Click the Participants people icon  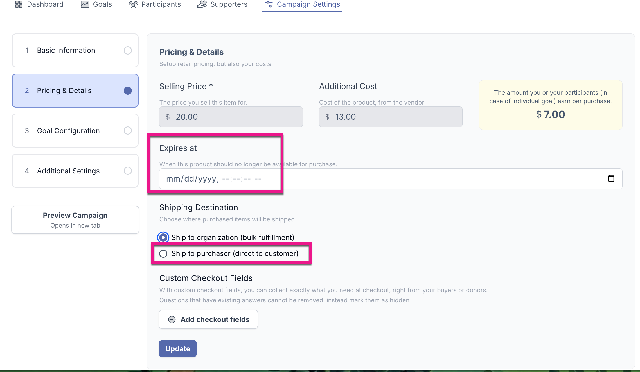(133, 4)
